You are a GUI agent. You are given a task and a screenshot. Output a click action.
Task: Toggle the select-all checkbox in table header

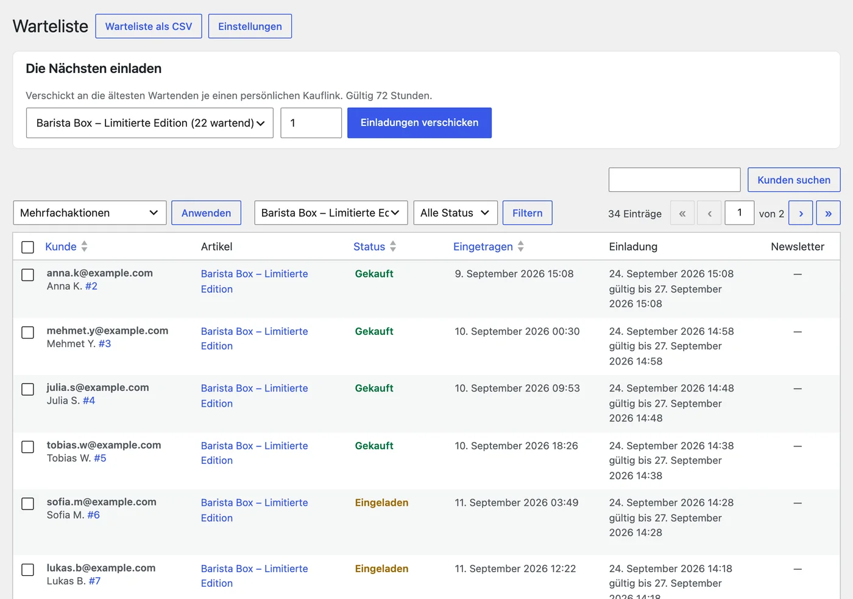[27, 247]
